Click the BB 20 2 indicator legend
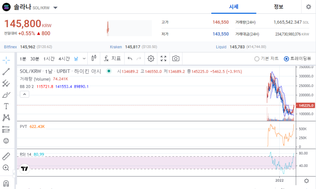The image size is (316, 189). 27,87
